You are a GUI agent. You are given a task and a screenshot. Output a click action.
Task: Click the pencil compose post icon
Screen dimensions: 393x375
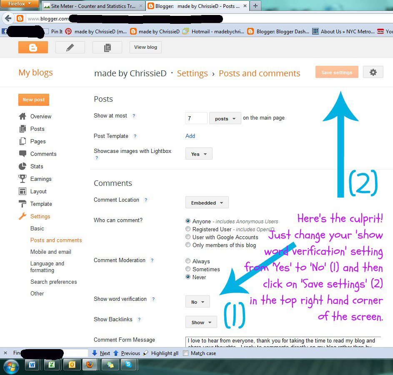[70, 47]
